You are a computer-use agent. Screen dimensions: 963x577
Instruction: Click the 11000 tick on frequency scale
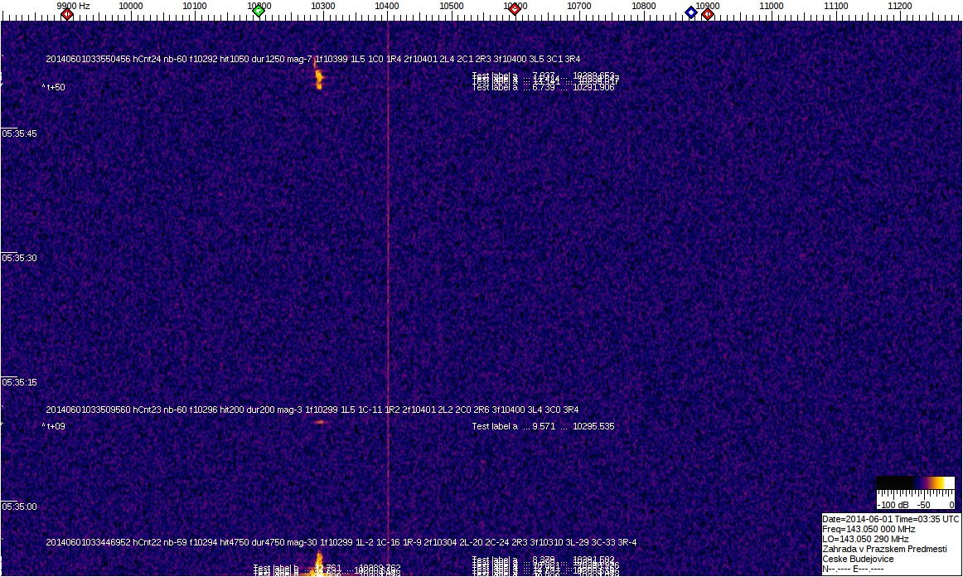772,6
